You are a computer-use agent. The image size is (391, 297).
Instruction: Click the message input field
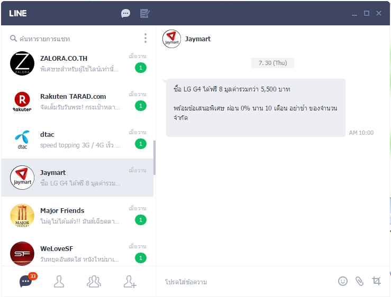pyautogui.click(x=247, y=282)
